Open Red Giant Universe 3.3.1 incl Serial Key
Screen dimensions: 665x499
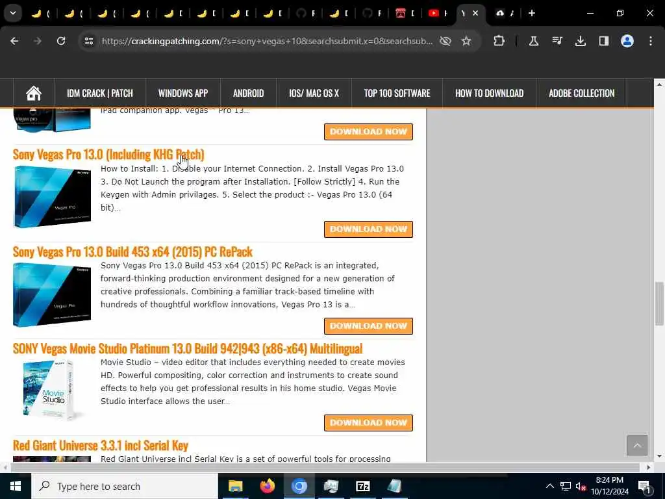pos(101,445)
